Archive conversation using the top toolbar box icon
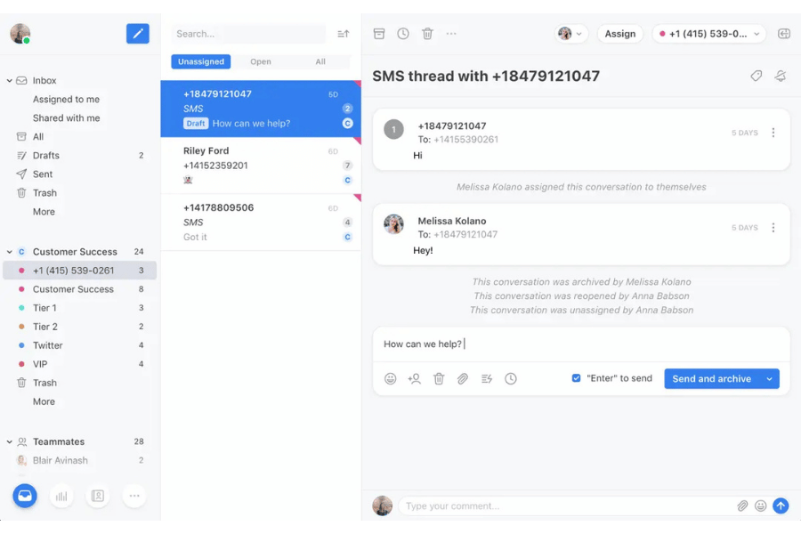The width and height of the screenshot is (801, 534). [379, 34]
